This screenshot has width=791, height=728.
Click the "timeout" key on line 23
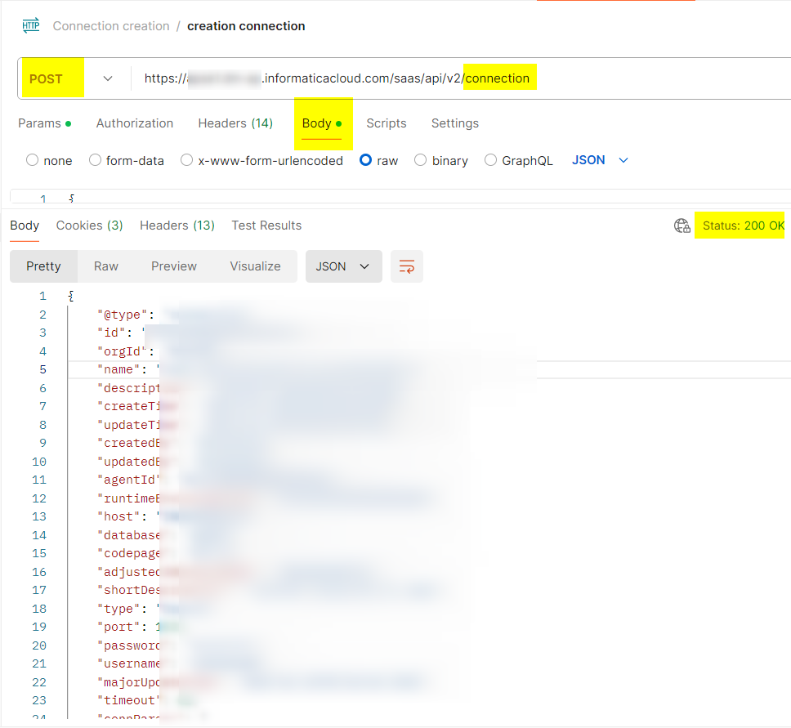click(128, 701)
